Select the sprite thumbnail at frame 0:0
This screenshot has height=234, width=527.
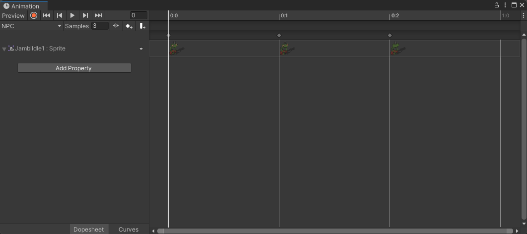click(x=177, y=48)
